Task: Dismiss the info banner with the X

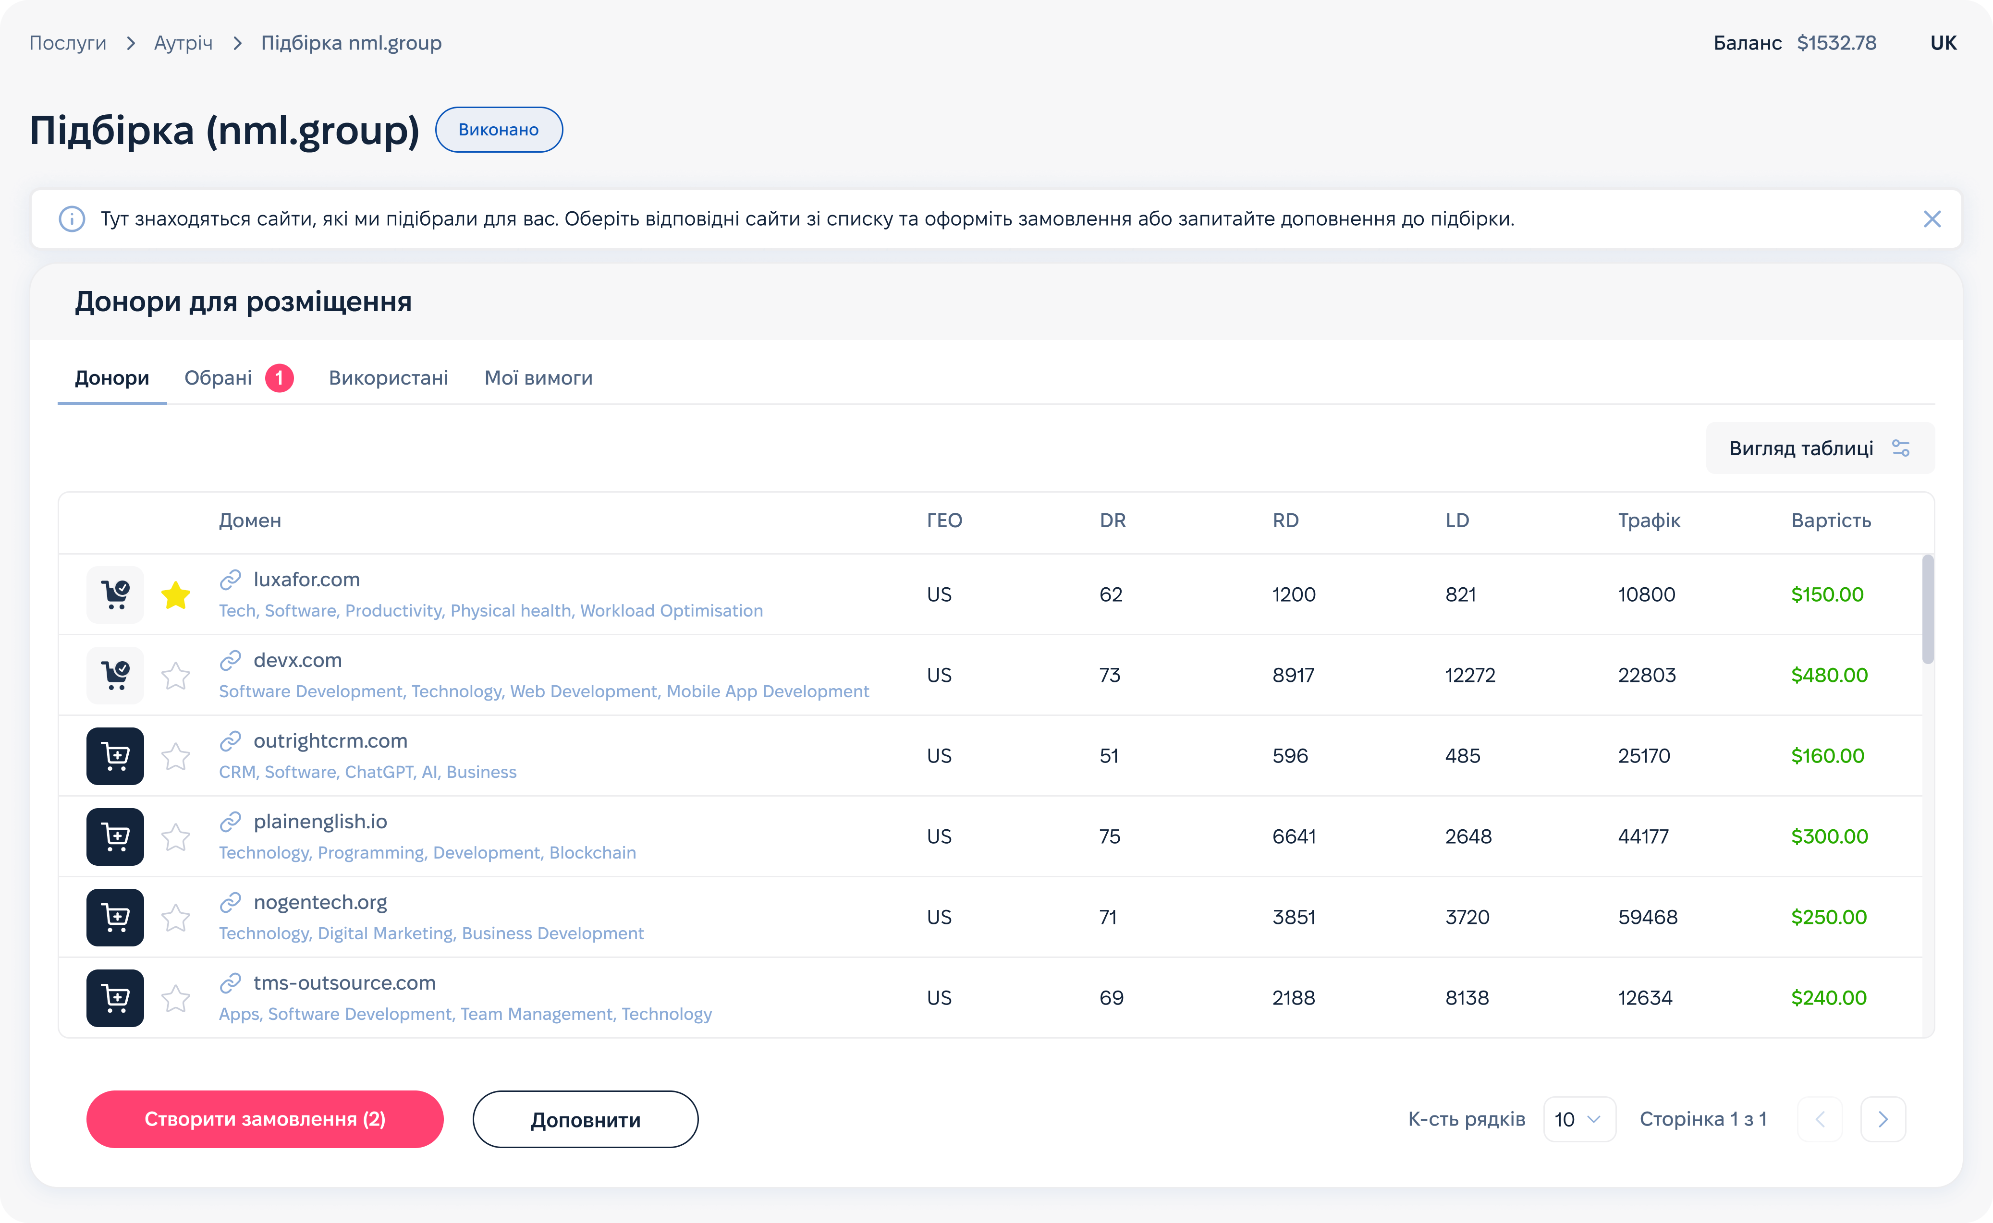Action: (1933, 218)
